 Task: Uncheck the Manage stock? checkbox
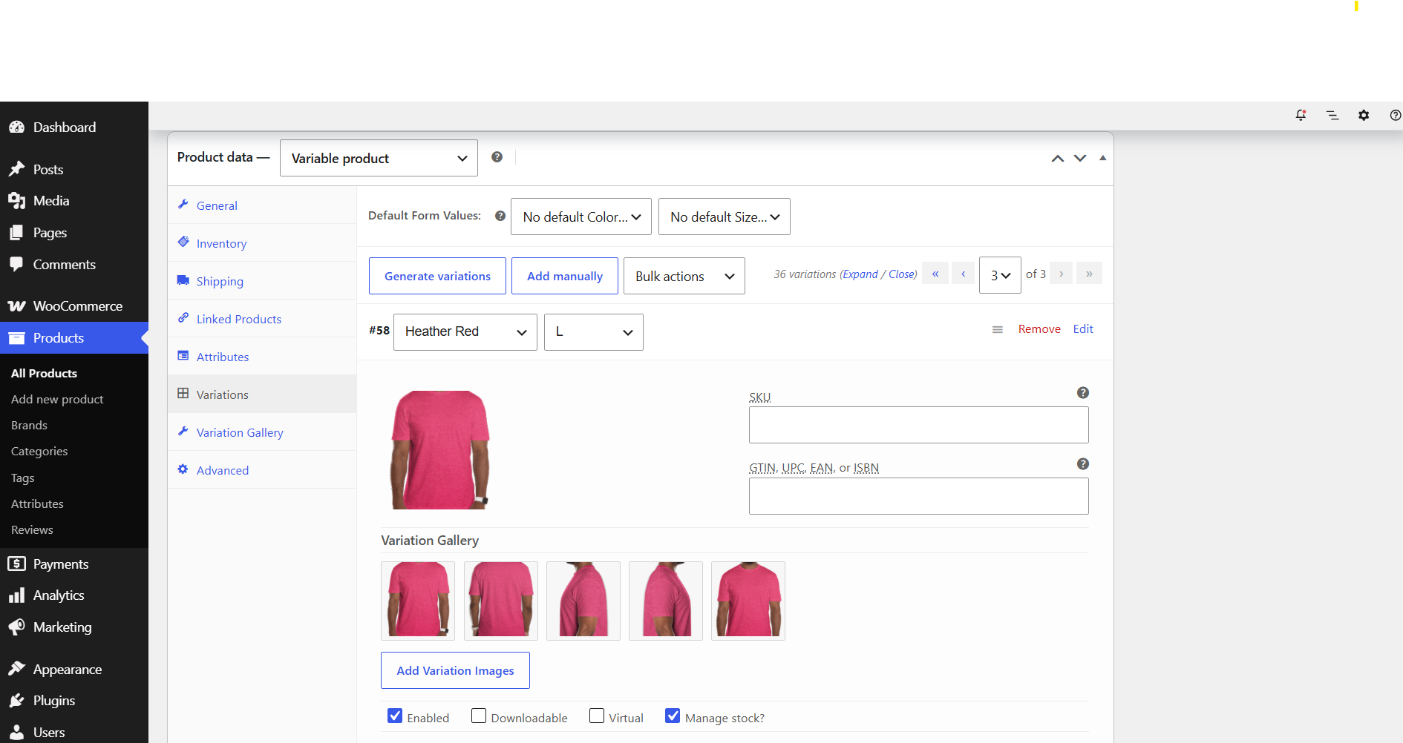point(673,716)
